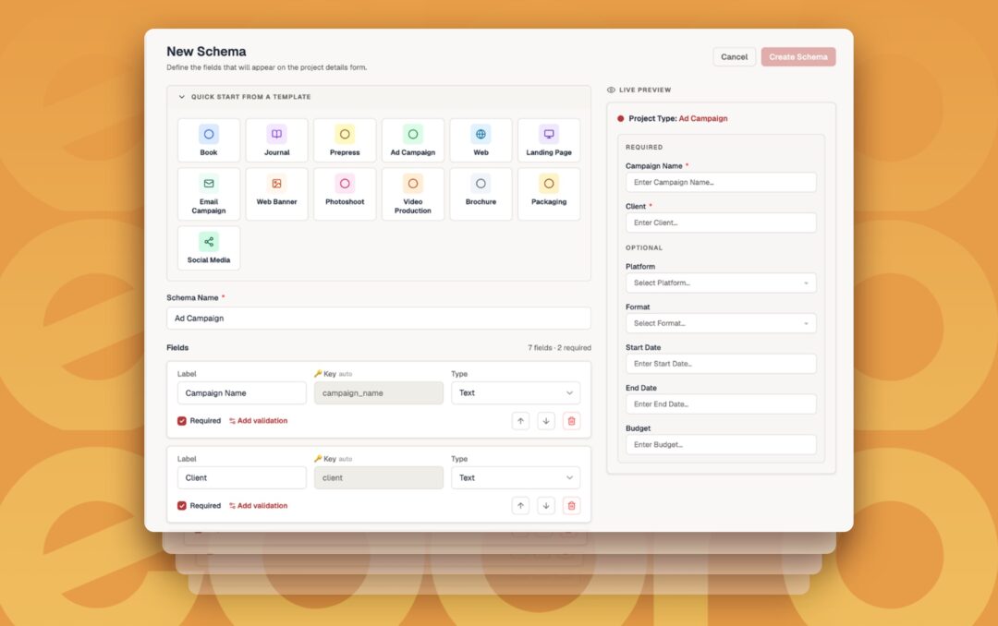This screenshot has width=998, height=626.
Task: Delete the Client field row
Action: pos(572,506)
